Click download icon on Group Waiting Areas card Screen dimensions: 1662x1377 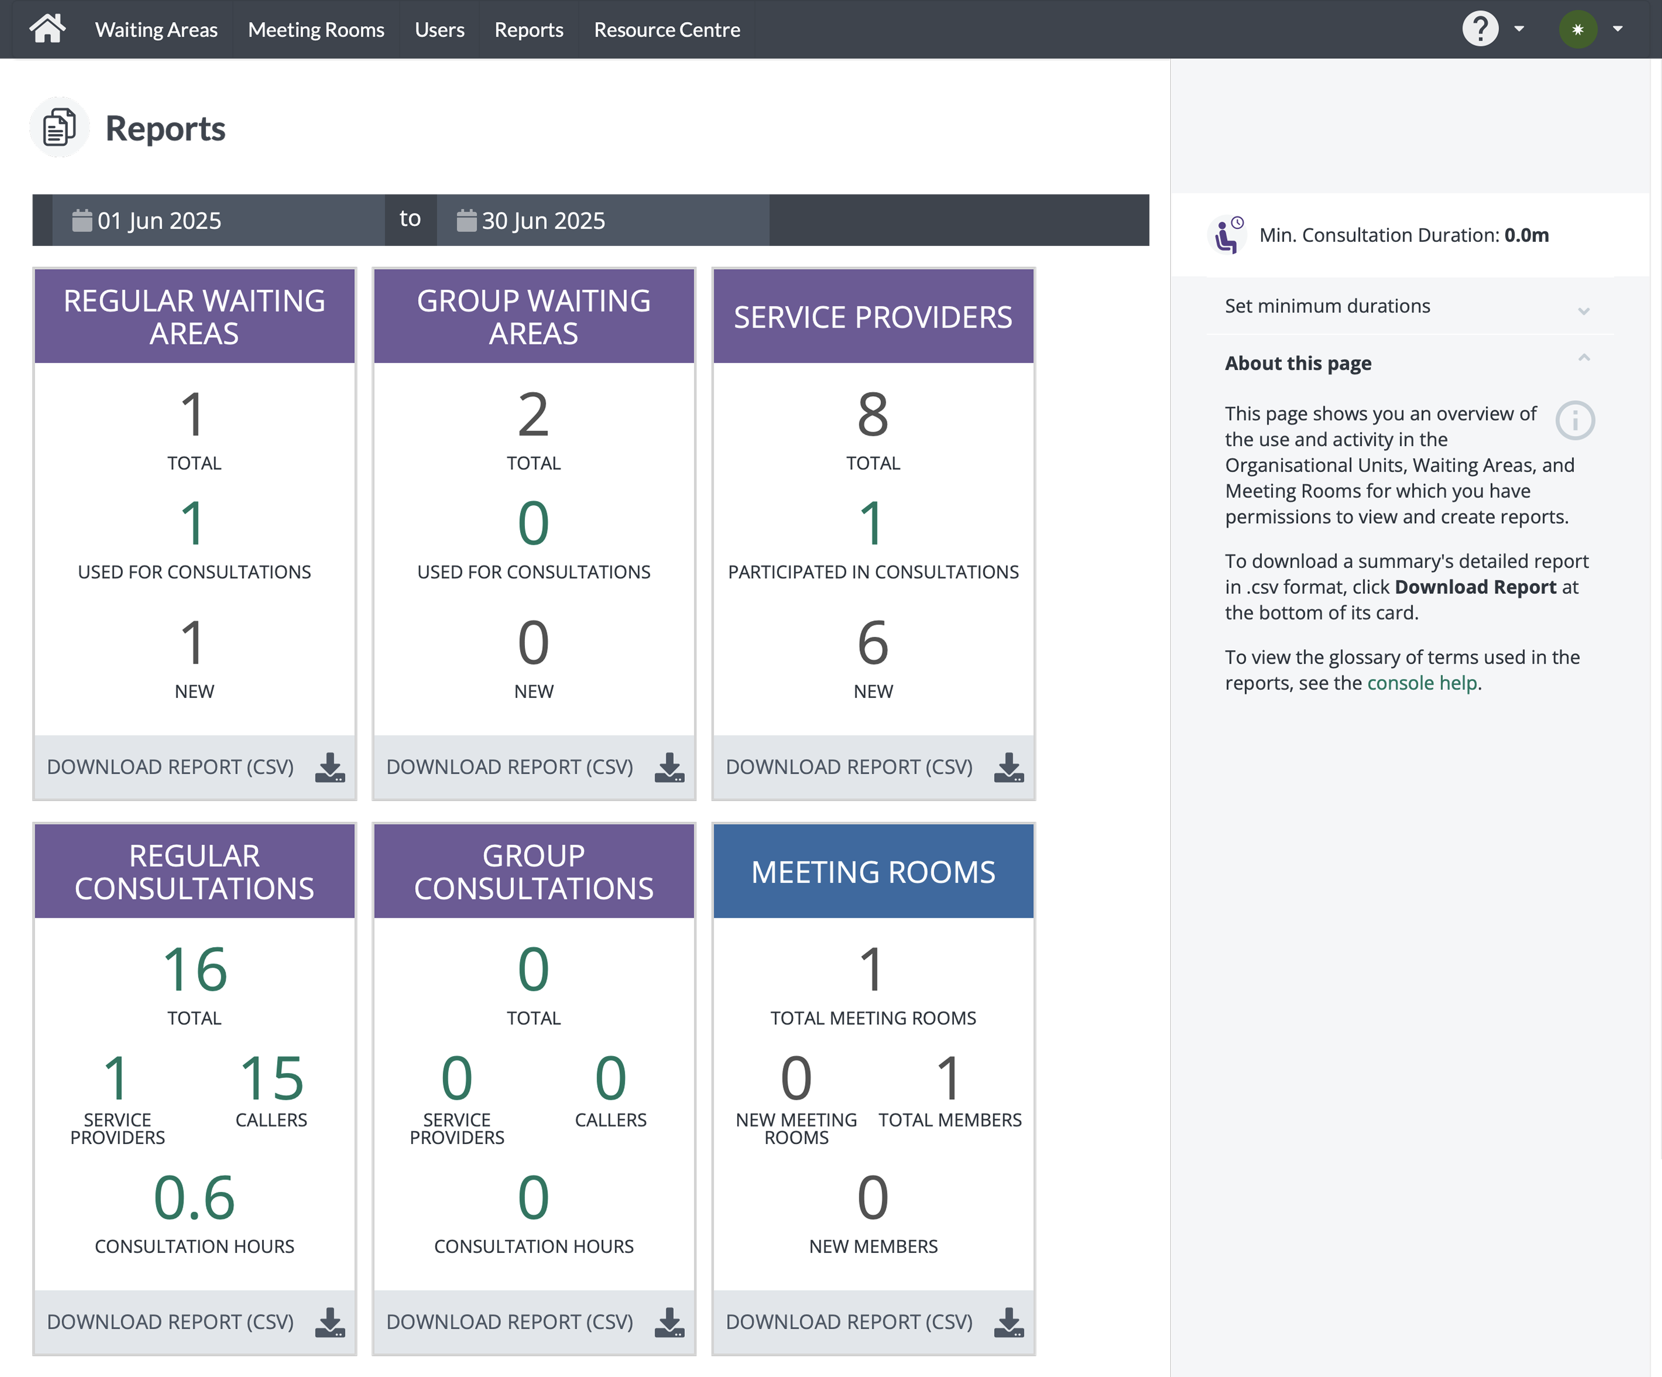point(669,767)
